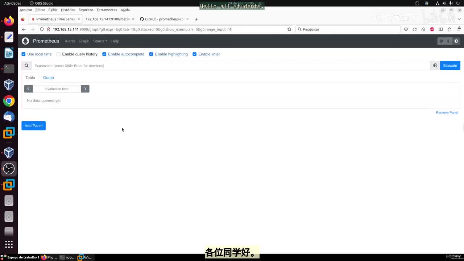Image resolution: width=464 pixels, height=261 pixels.
Task: Open the Arquivo menu
Action: [x=26, y=10]
